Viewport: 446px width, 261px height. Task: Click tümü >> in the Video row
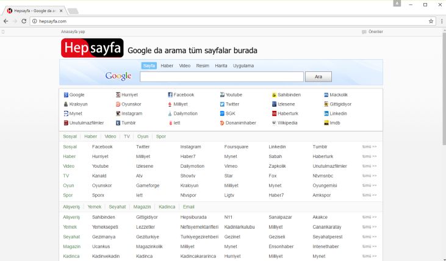click(369, 166)
